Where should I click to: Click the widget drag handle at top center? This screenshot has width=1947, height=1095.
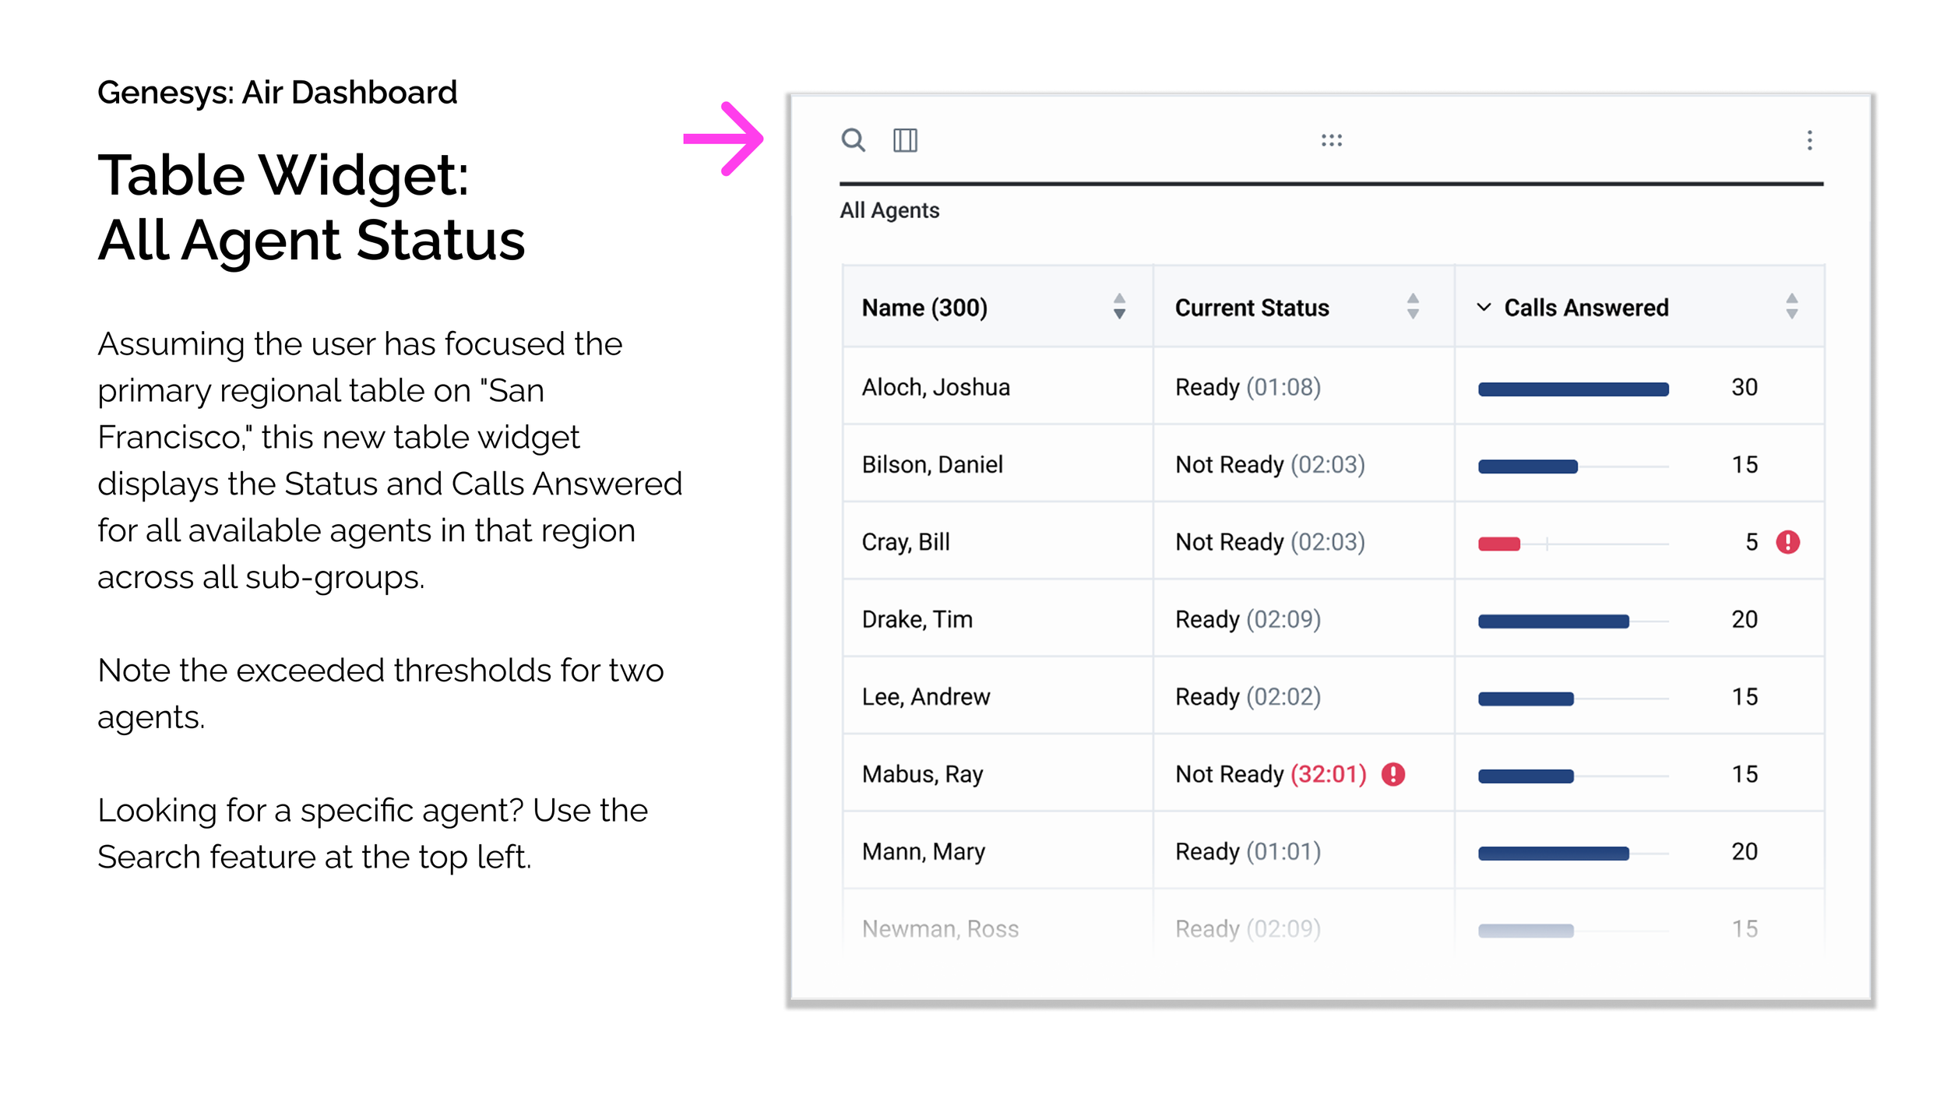coord(1333,141)
